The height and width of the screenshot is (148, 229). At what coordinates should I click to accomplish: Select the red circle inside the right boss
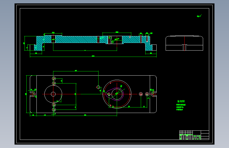pos(117,94)
